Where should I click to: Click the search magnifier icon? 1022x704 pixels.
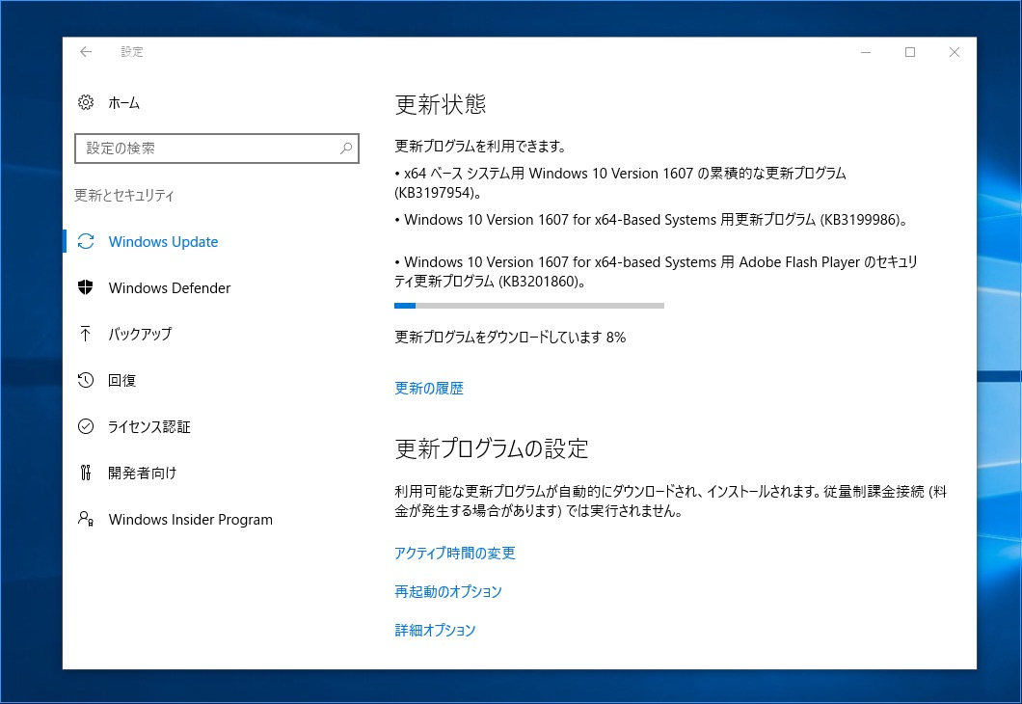tap(346, 149)
